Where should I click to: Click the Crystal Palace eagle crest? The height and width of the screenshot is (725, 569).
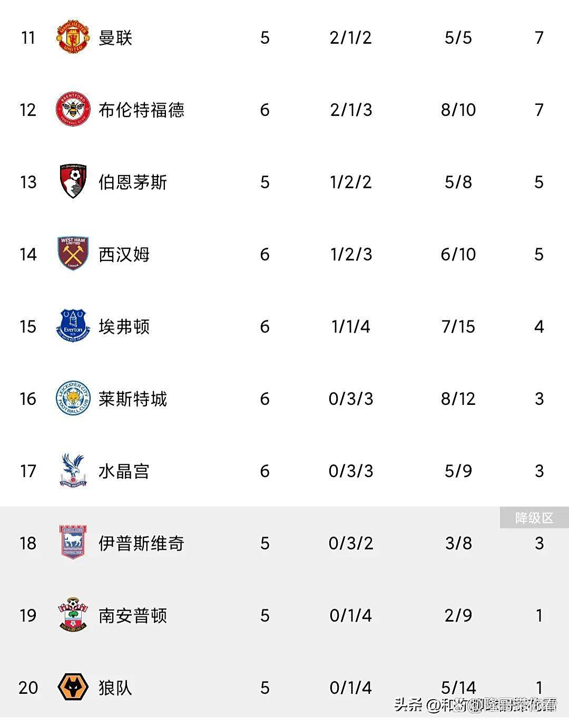[73, 471]
